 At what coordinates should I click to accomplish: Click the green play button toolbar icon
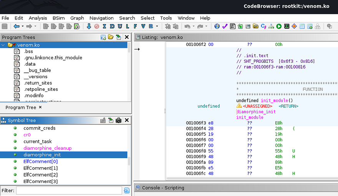(x=279, y=26)
